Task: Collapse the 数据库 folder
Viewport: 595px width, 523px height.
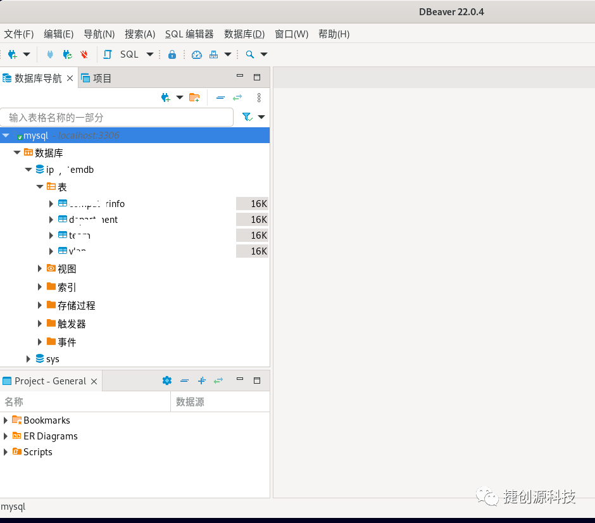Action: click(x=17, y=153)
